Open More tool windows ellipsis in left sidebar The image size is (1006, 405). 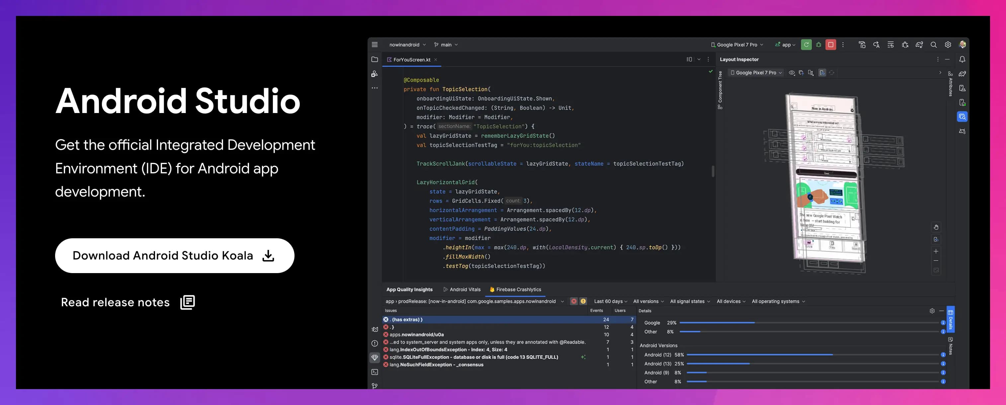375,88
